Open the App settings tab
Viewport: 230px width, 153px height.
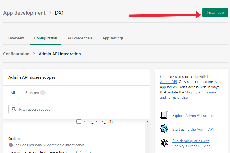coord(113,38)
